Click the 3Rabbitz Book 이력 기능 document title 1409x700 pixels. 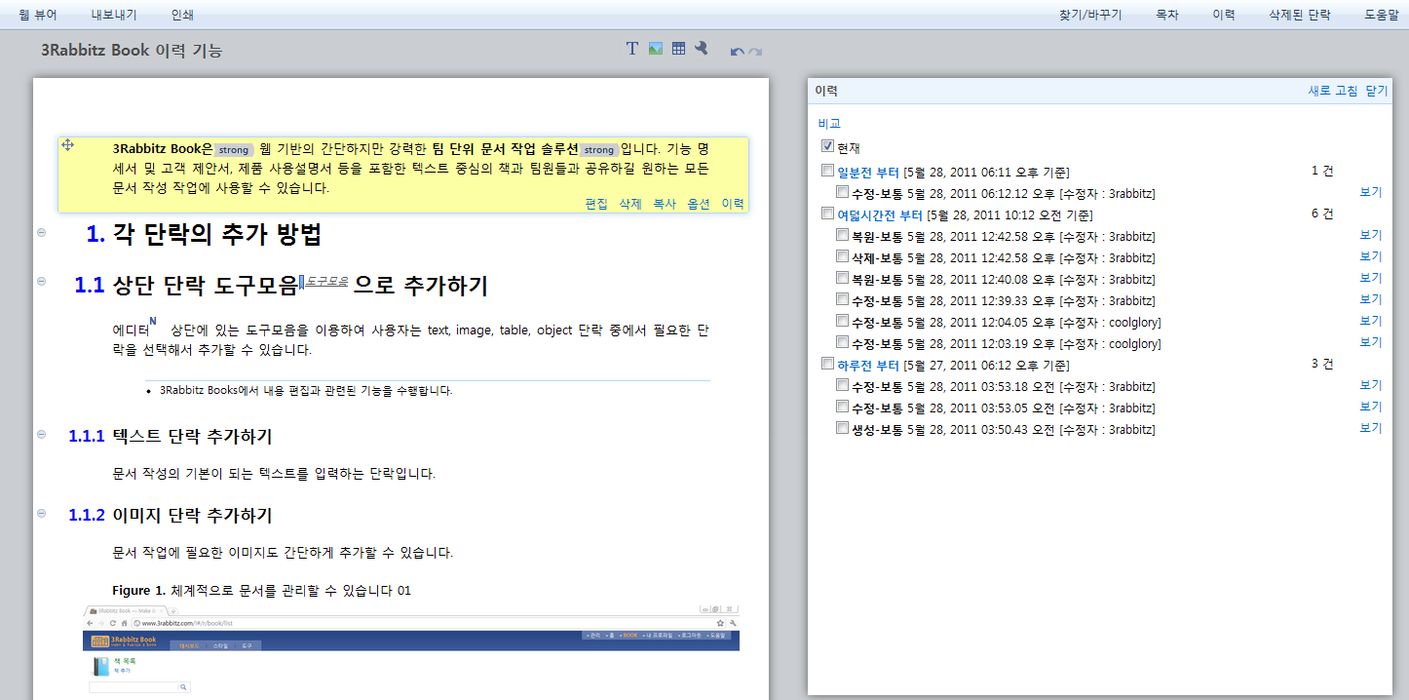point(132,51)
